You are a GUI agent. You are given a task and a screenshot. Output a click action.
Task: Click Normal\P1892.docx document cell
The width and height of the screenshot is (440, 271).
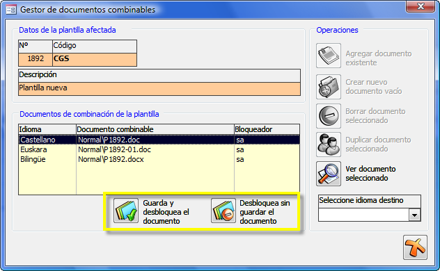[155, 159]
